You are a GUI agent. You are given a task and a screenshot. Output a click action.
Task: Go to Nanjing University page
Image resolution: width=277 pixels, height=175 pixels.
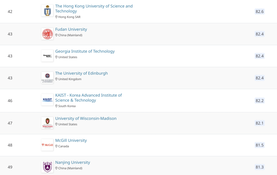click(73, 162)
